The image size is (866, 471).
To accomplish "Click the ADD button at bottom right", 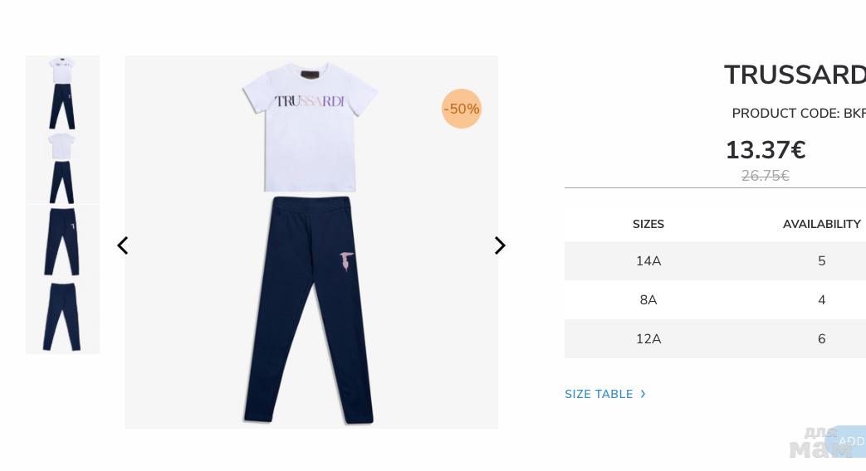I will [x=848, y=441].
